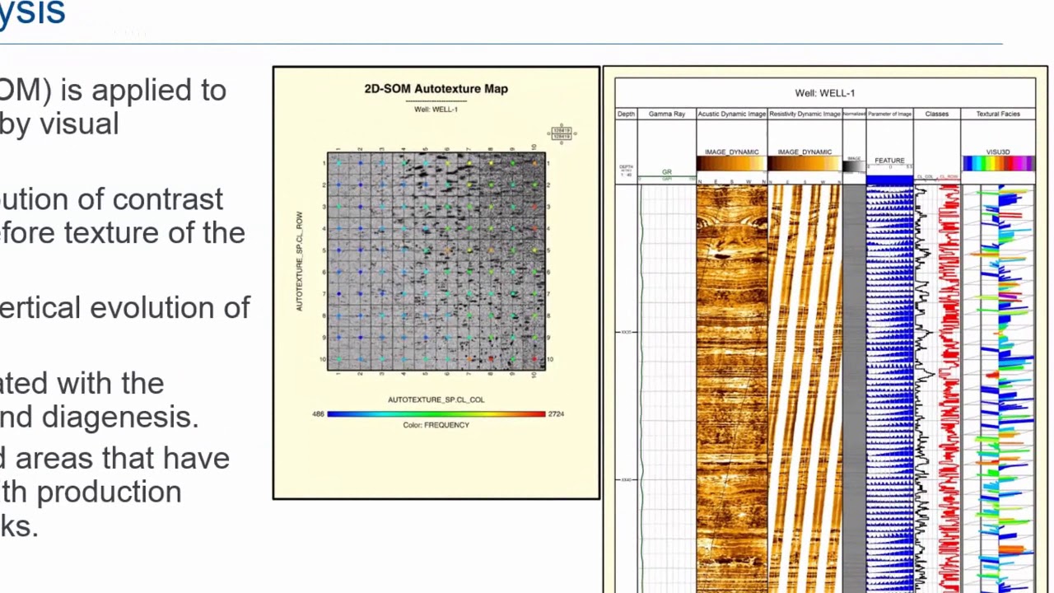Click the AUTOTEXTURE_SP.CL_COL axis label
Viewport: 1054px width, 593px height.
pos(436,399)
